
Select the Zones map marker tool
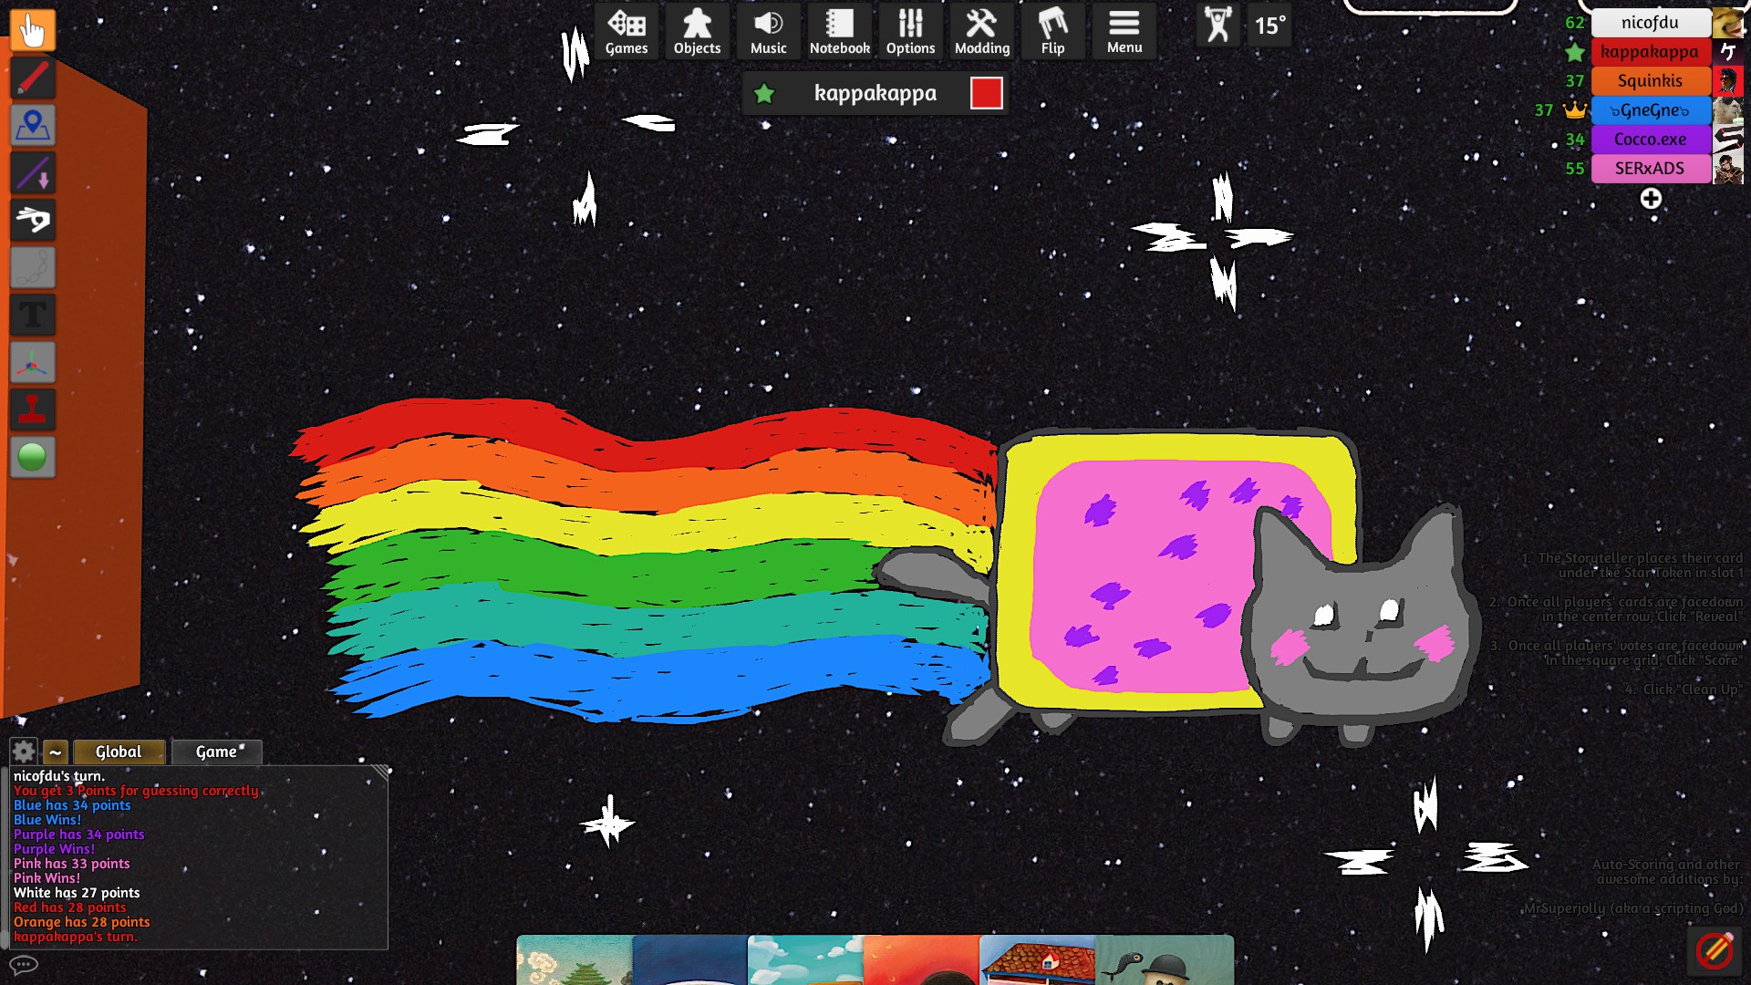(x=32, y=125)
